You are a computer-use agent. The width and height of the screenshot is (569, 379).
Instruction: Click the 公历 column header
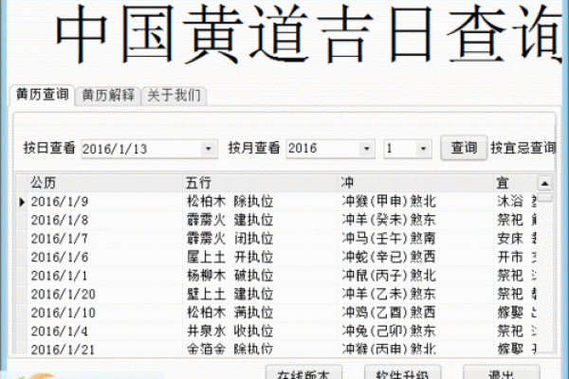104,183
